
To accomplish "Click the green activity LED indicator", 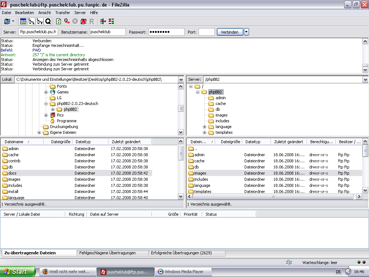I will pos(359,262).
